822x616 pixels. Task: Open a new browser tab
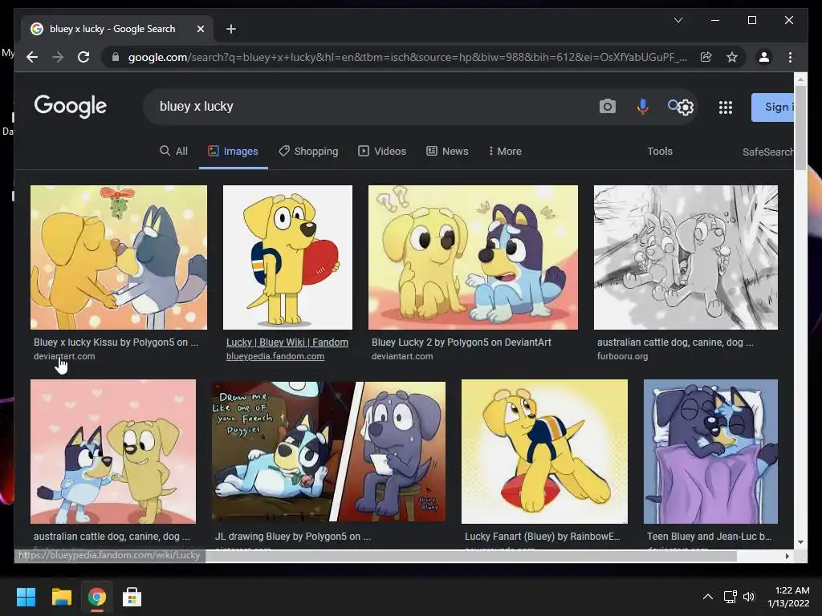tap(230, 29)
